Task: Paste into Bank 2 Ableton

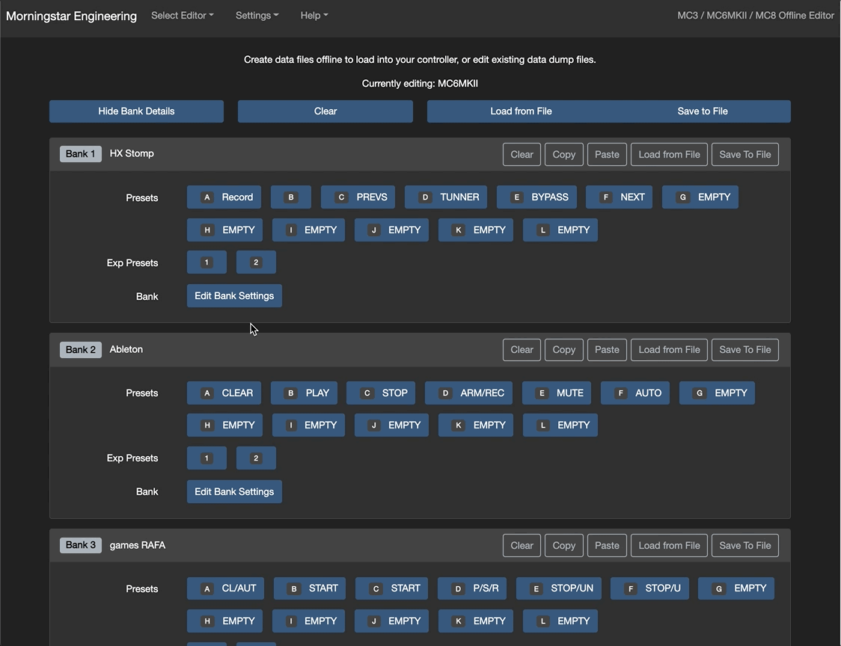Action: coord(607,350)
